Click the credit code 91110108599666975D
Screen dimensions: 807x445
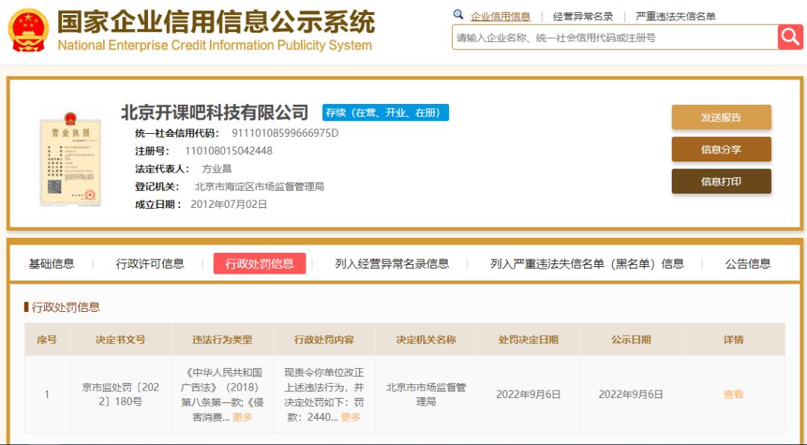click(x=285, y=133)
